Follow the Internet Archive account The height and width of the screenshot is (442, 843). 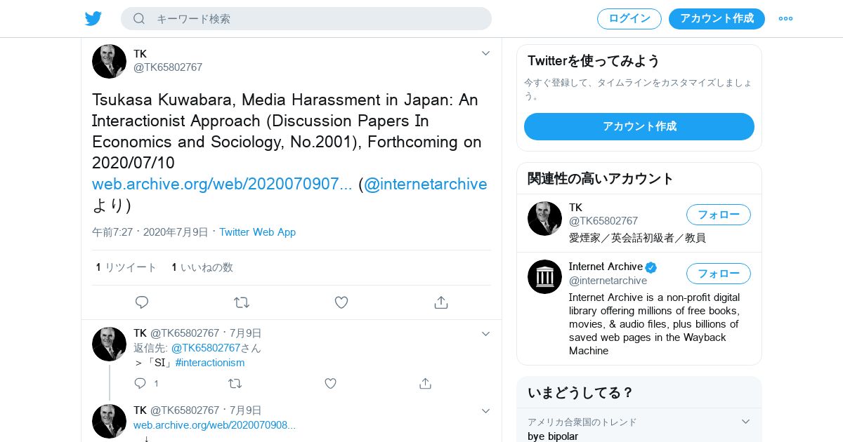tap(718, 274)
